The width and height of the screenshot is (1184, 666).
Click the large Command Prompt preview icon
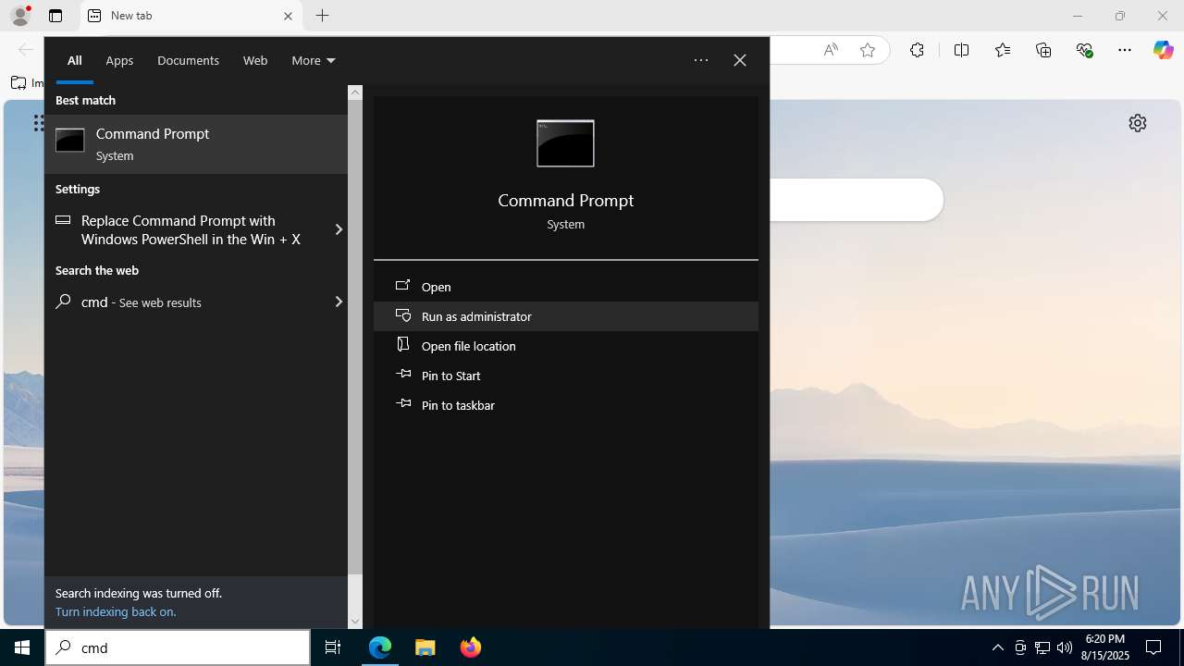tap(565, 143)
